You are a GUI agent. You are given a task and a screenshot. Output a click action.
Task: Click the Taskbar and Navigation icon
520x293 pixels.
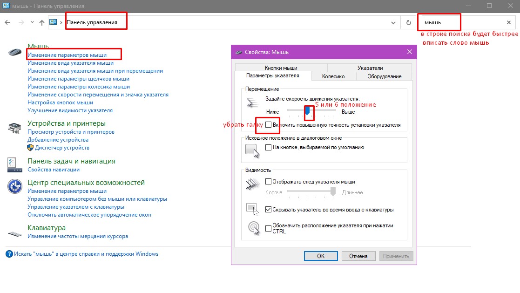(14, 165)
